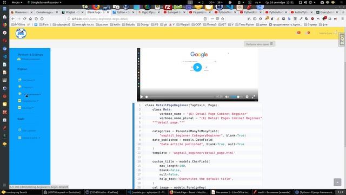Open the power menu icon in top panel
This screenshot has width=346, height=195.
[x=310, y=2]
